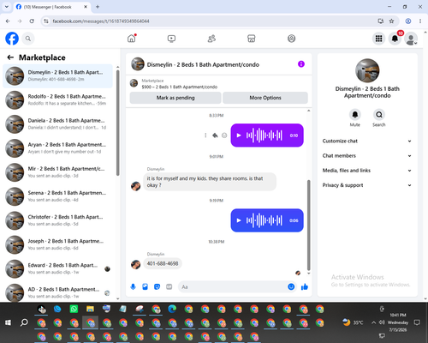Click Dismeylin's avatar beside kids message
428x343 pixels.
[x=135, y=186]
